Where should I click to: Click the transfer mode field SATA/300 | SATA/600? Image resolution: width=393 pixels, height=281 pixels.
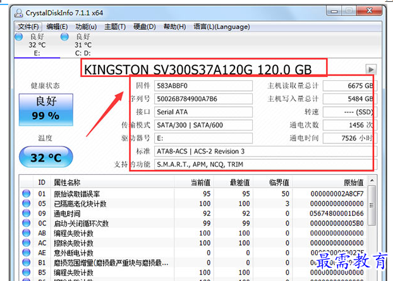(x=203, y=125)
